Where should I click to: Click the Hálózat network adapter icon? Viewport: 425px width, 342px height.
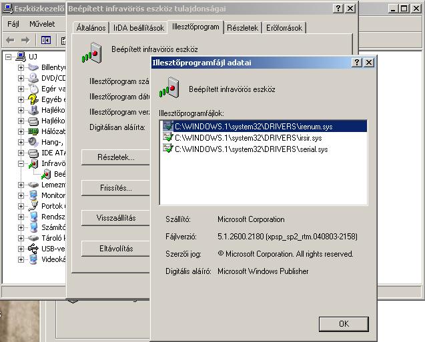tap(33, 131)
